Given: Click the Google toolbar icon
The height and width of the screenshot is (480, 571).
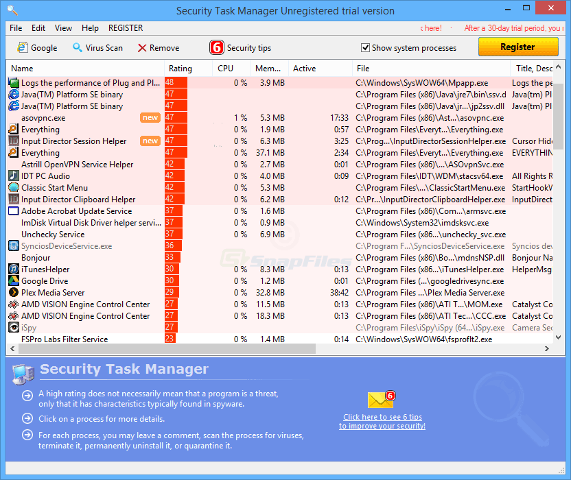Looking at the screenshot, I should pyautogui.click(x=23, y=48).
